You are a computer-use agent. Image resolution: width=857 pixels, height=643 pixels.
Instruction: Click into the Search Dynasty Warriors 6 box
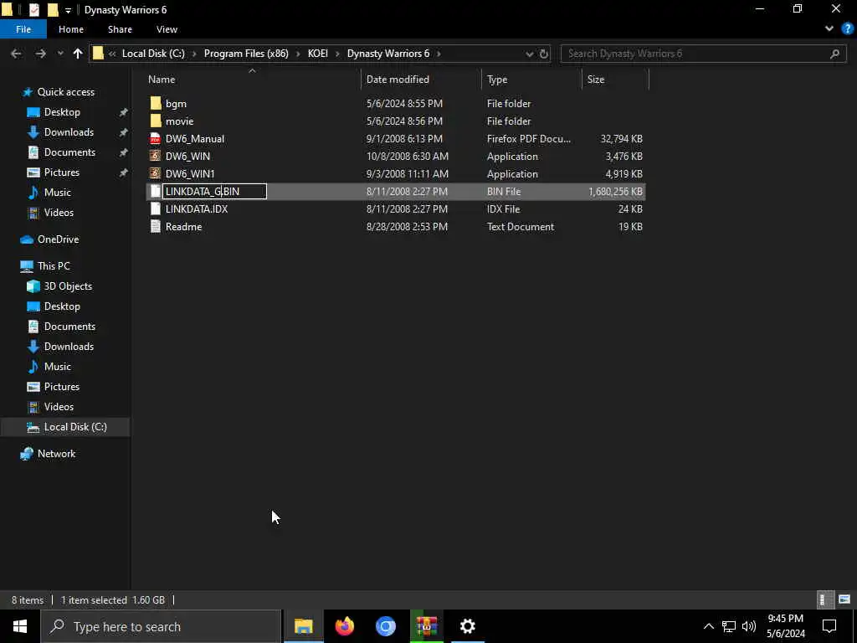(703, 54)
